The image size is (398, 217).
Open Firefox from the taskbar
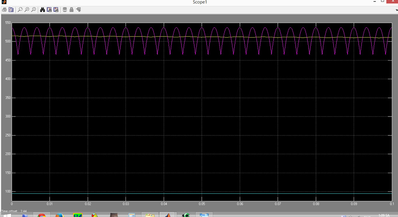pos(59,215)
